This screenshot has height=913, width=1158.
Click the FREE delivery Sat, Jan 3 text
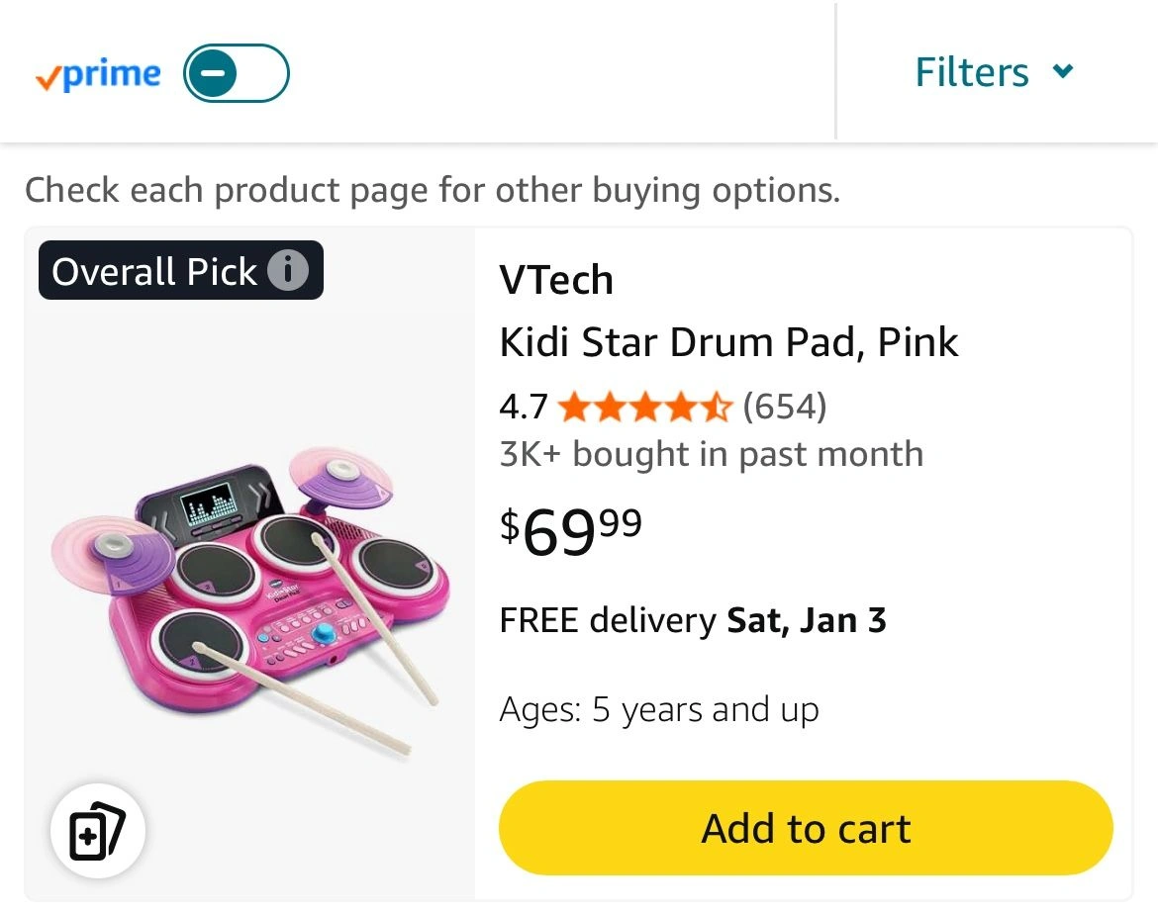tap(693, 620)
